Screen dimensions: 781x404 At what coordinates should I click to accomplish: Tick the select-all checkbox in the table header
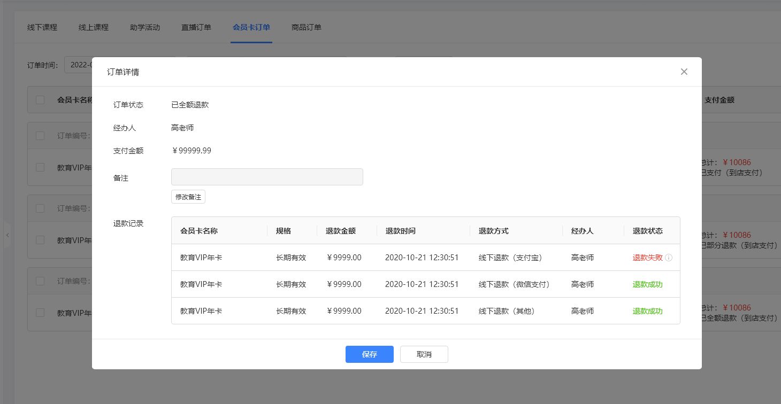40,99
